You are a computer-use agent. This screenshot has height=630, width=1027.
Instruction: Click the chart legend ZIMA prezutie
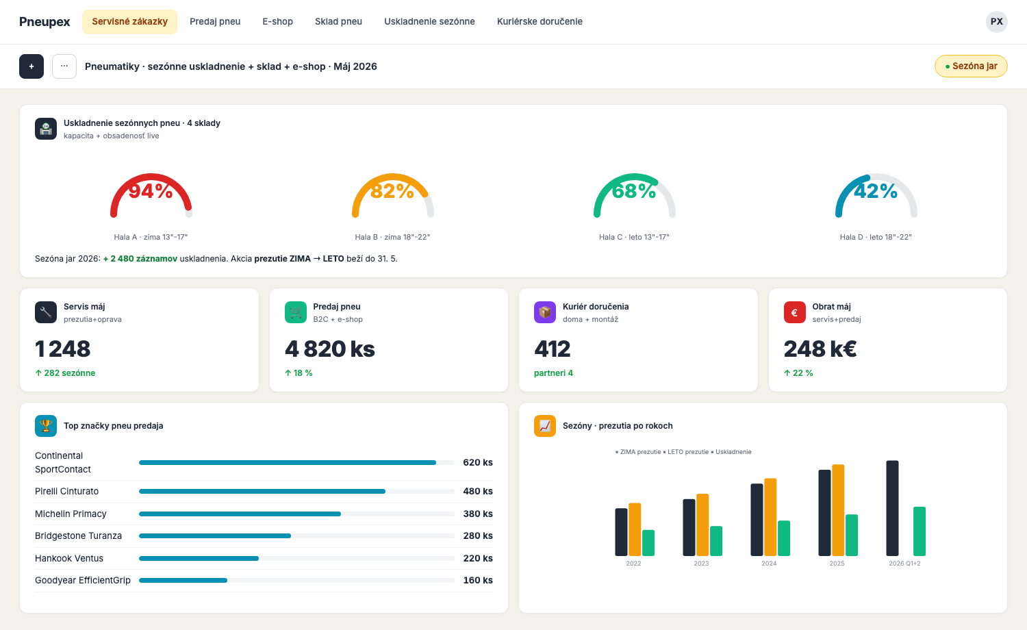coord(638,452)
